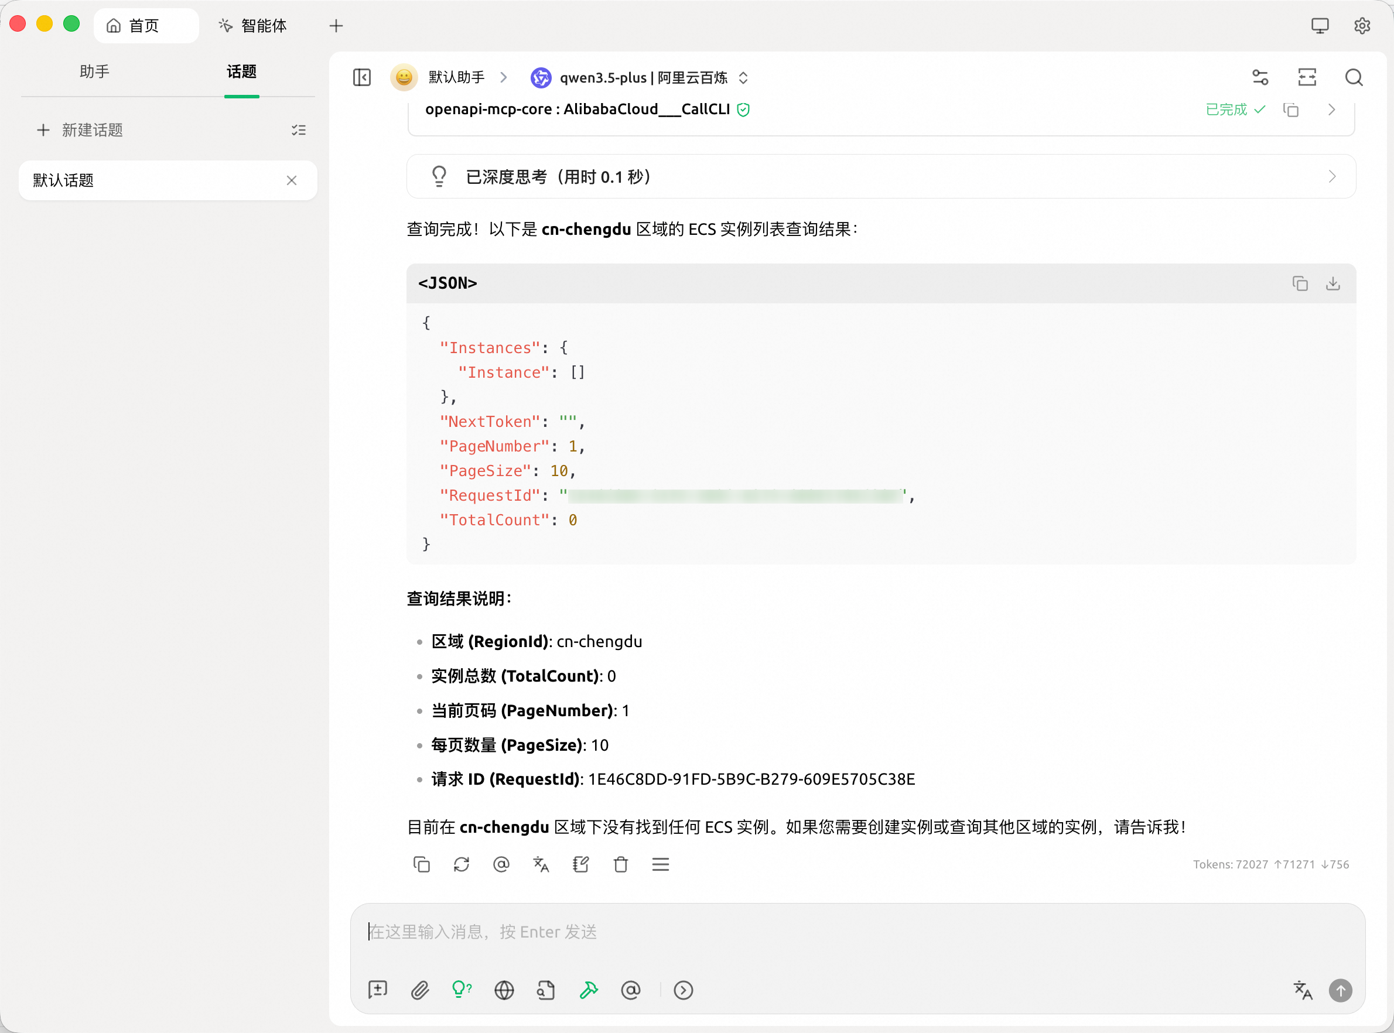Download the JSON code block
The width and height of the screenshot is (1394, 1033).
[x=1332, y=283]
